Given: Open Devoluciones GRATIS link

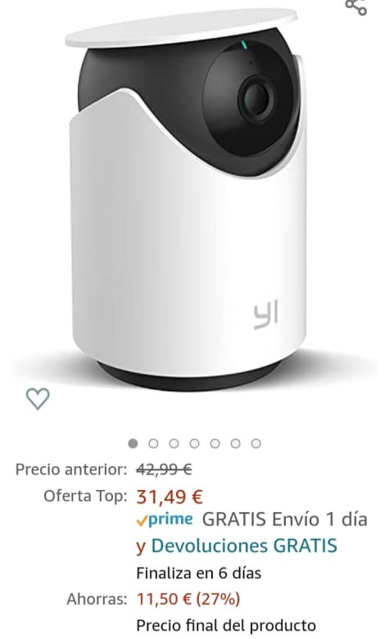Looking at the screenshot, I should pyautogui.click(x=244, y=546).
